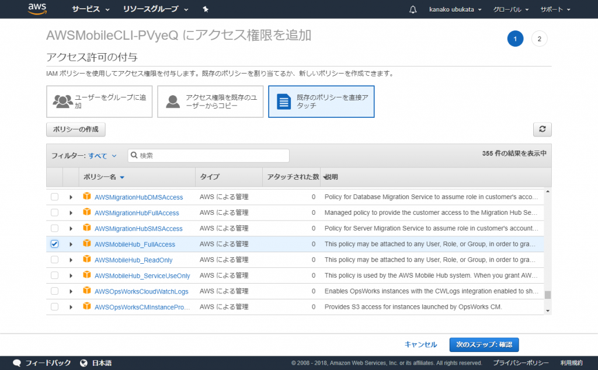The width and height of the screenshot is (598, 370).
Task: Click AWSMobileHub_FullAccess policy box icon
Action: coord(87,243)
